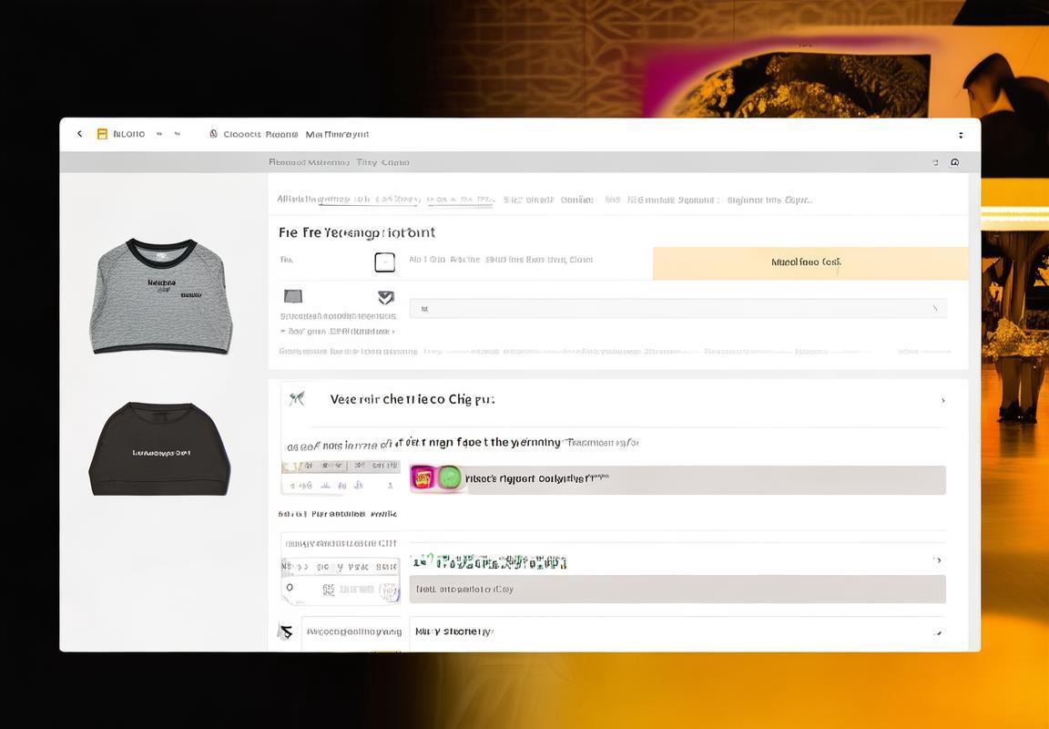The width and height of the screenshot is (1049, 729).
Task: Click the yellow square logo icon
Action: [x=102, y=134]
